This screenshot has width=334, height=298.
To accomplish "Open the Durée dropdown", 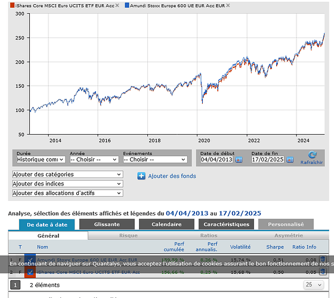I will [41, 160].
